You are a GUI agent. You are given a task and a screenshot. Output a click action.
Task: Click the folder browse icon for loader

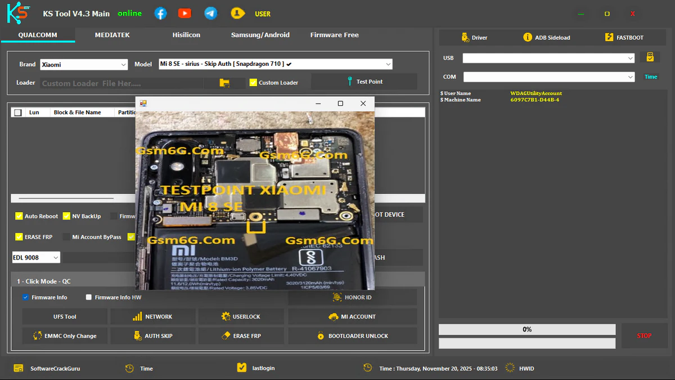pos(224,83)
